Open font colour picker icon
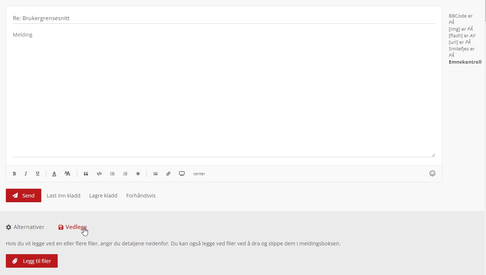Image resolution: width=486 pixels, height=275 pixels. tap(54, 174)
